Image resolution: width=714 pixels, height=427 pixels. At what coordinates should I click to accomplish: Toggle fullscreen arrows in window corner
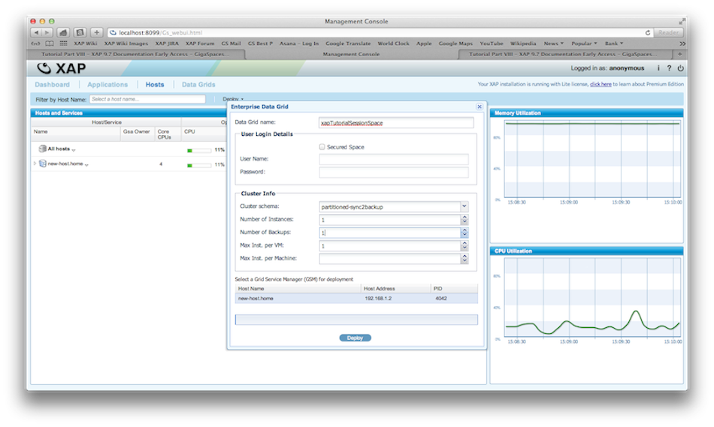tap(682, 21)
